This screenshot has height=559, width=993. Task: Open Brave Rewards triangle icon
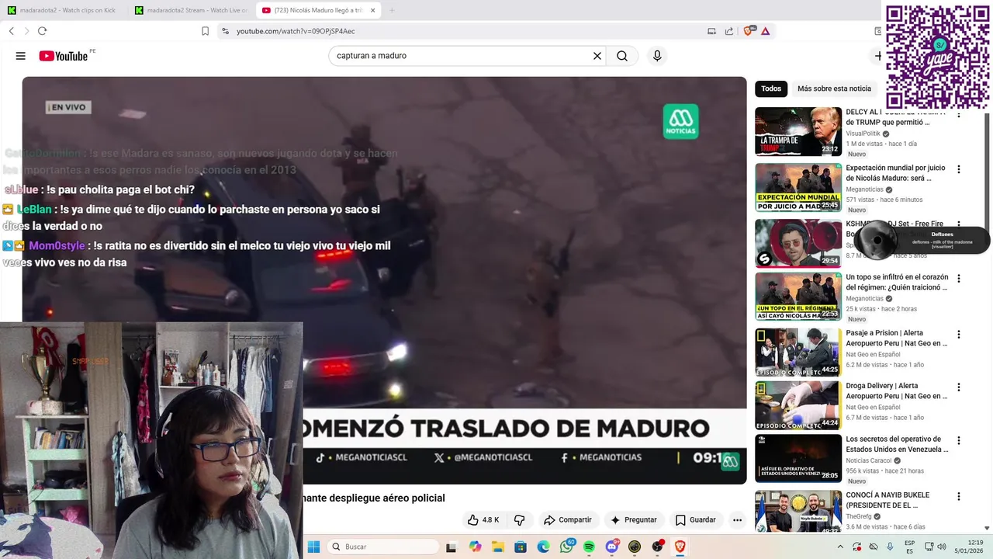[765, 31]
